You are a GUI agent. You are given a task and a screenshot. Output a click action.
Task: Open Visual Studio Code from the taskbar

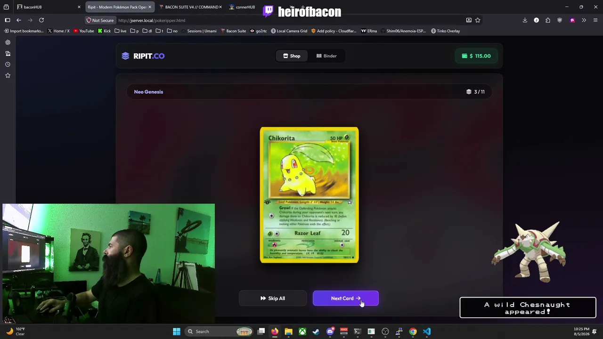click(427, 331)
